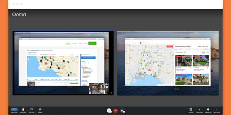Open the Subtitles option
Viewport: 231px width, 115px height.
click(40, 110)
